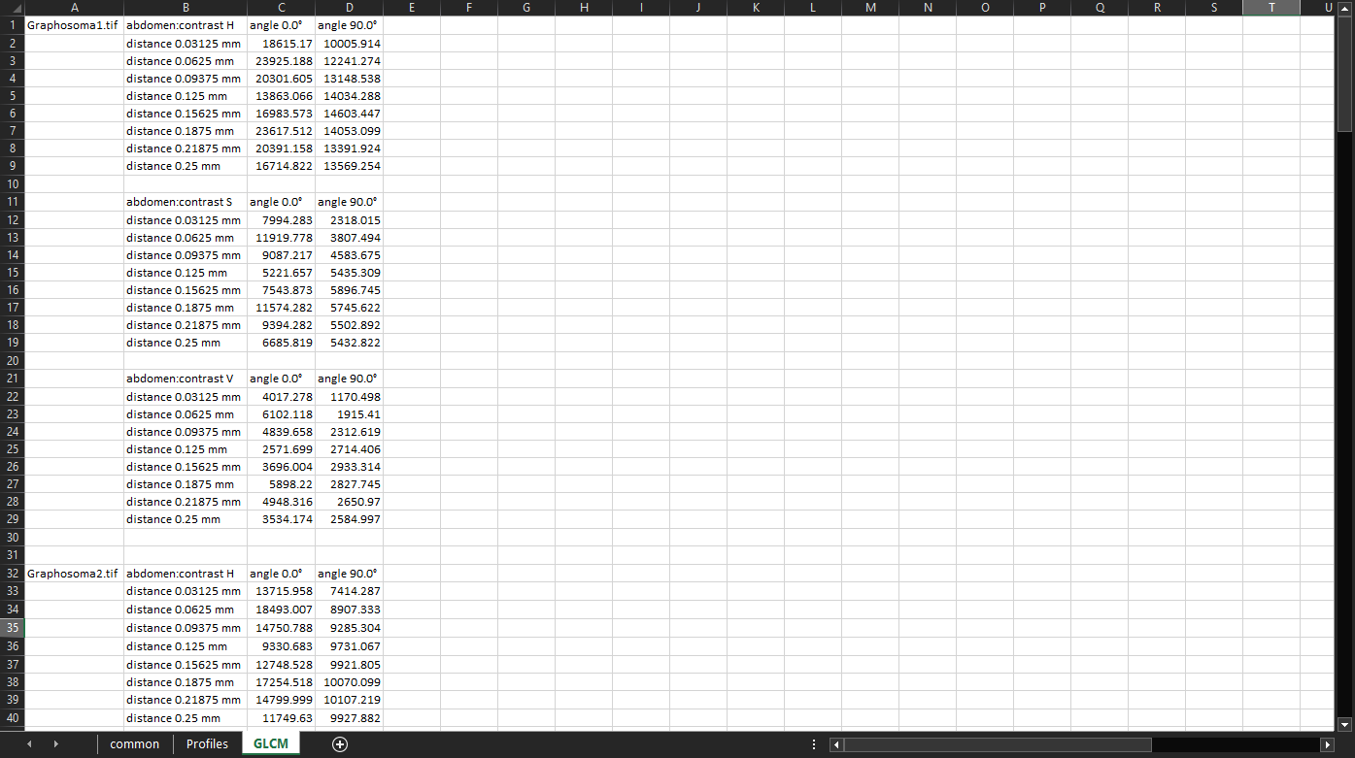Click the vertical scrollbar down arrow

[x=1344, y=724]
